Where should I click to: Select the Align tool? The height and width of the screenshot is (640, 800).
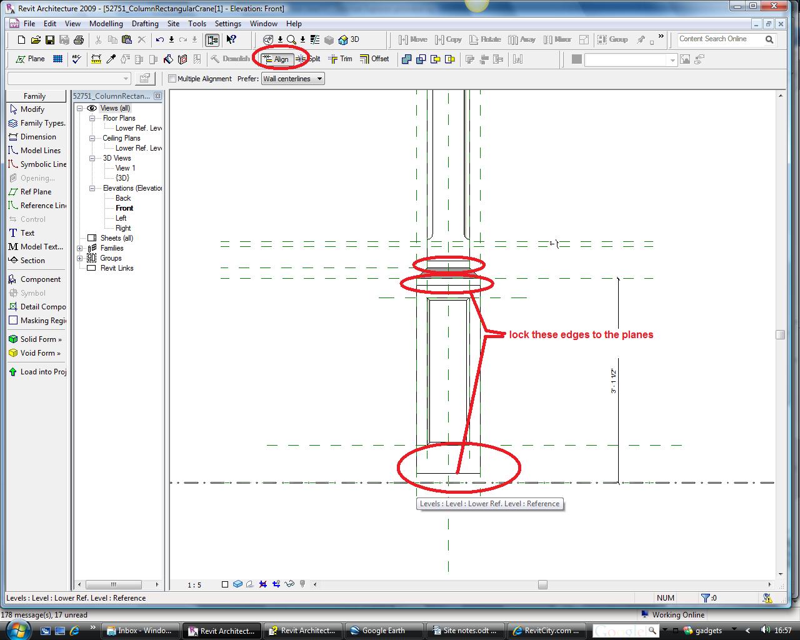[276, 59]
